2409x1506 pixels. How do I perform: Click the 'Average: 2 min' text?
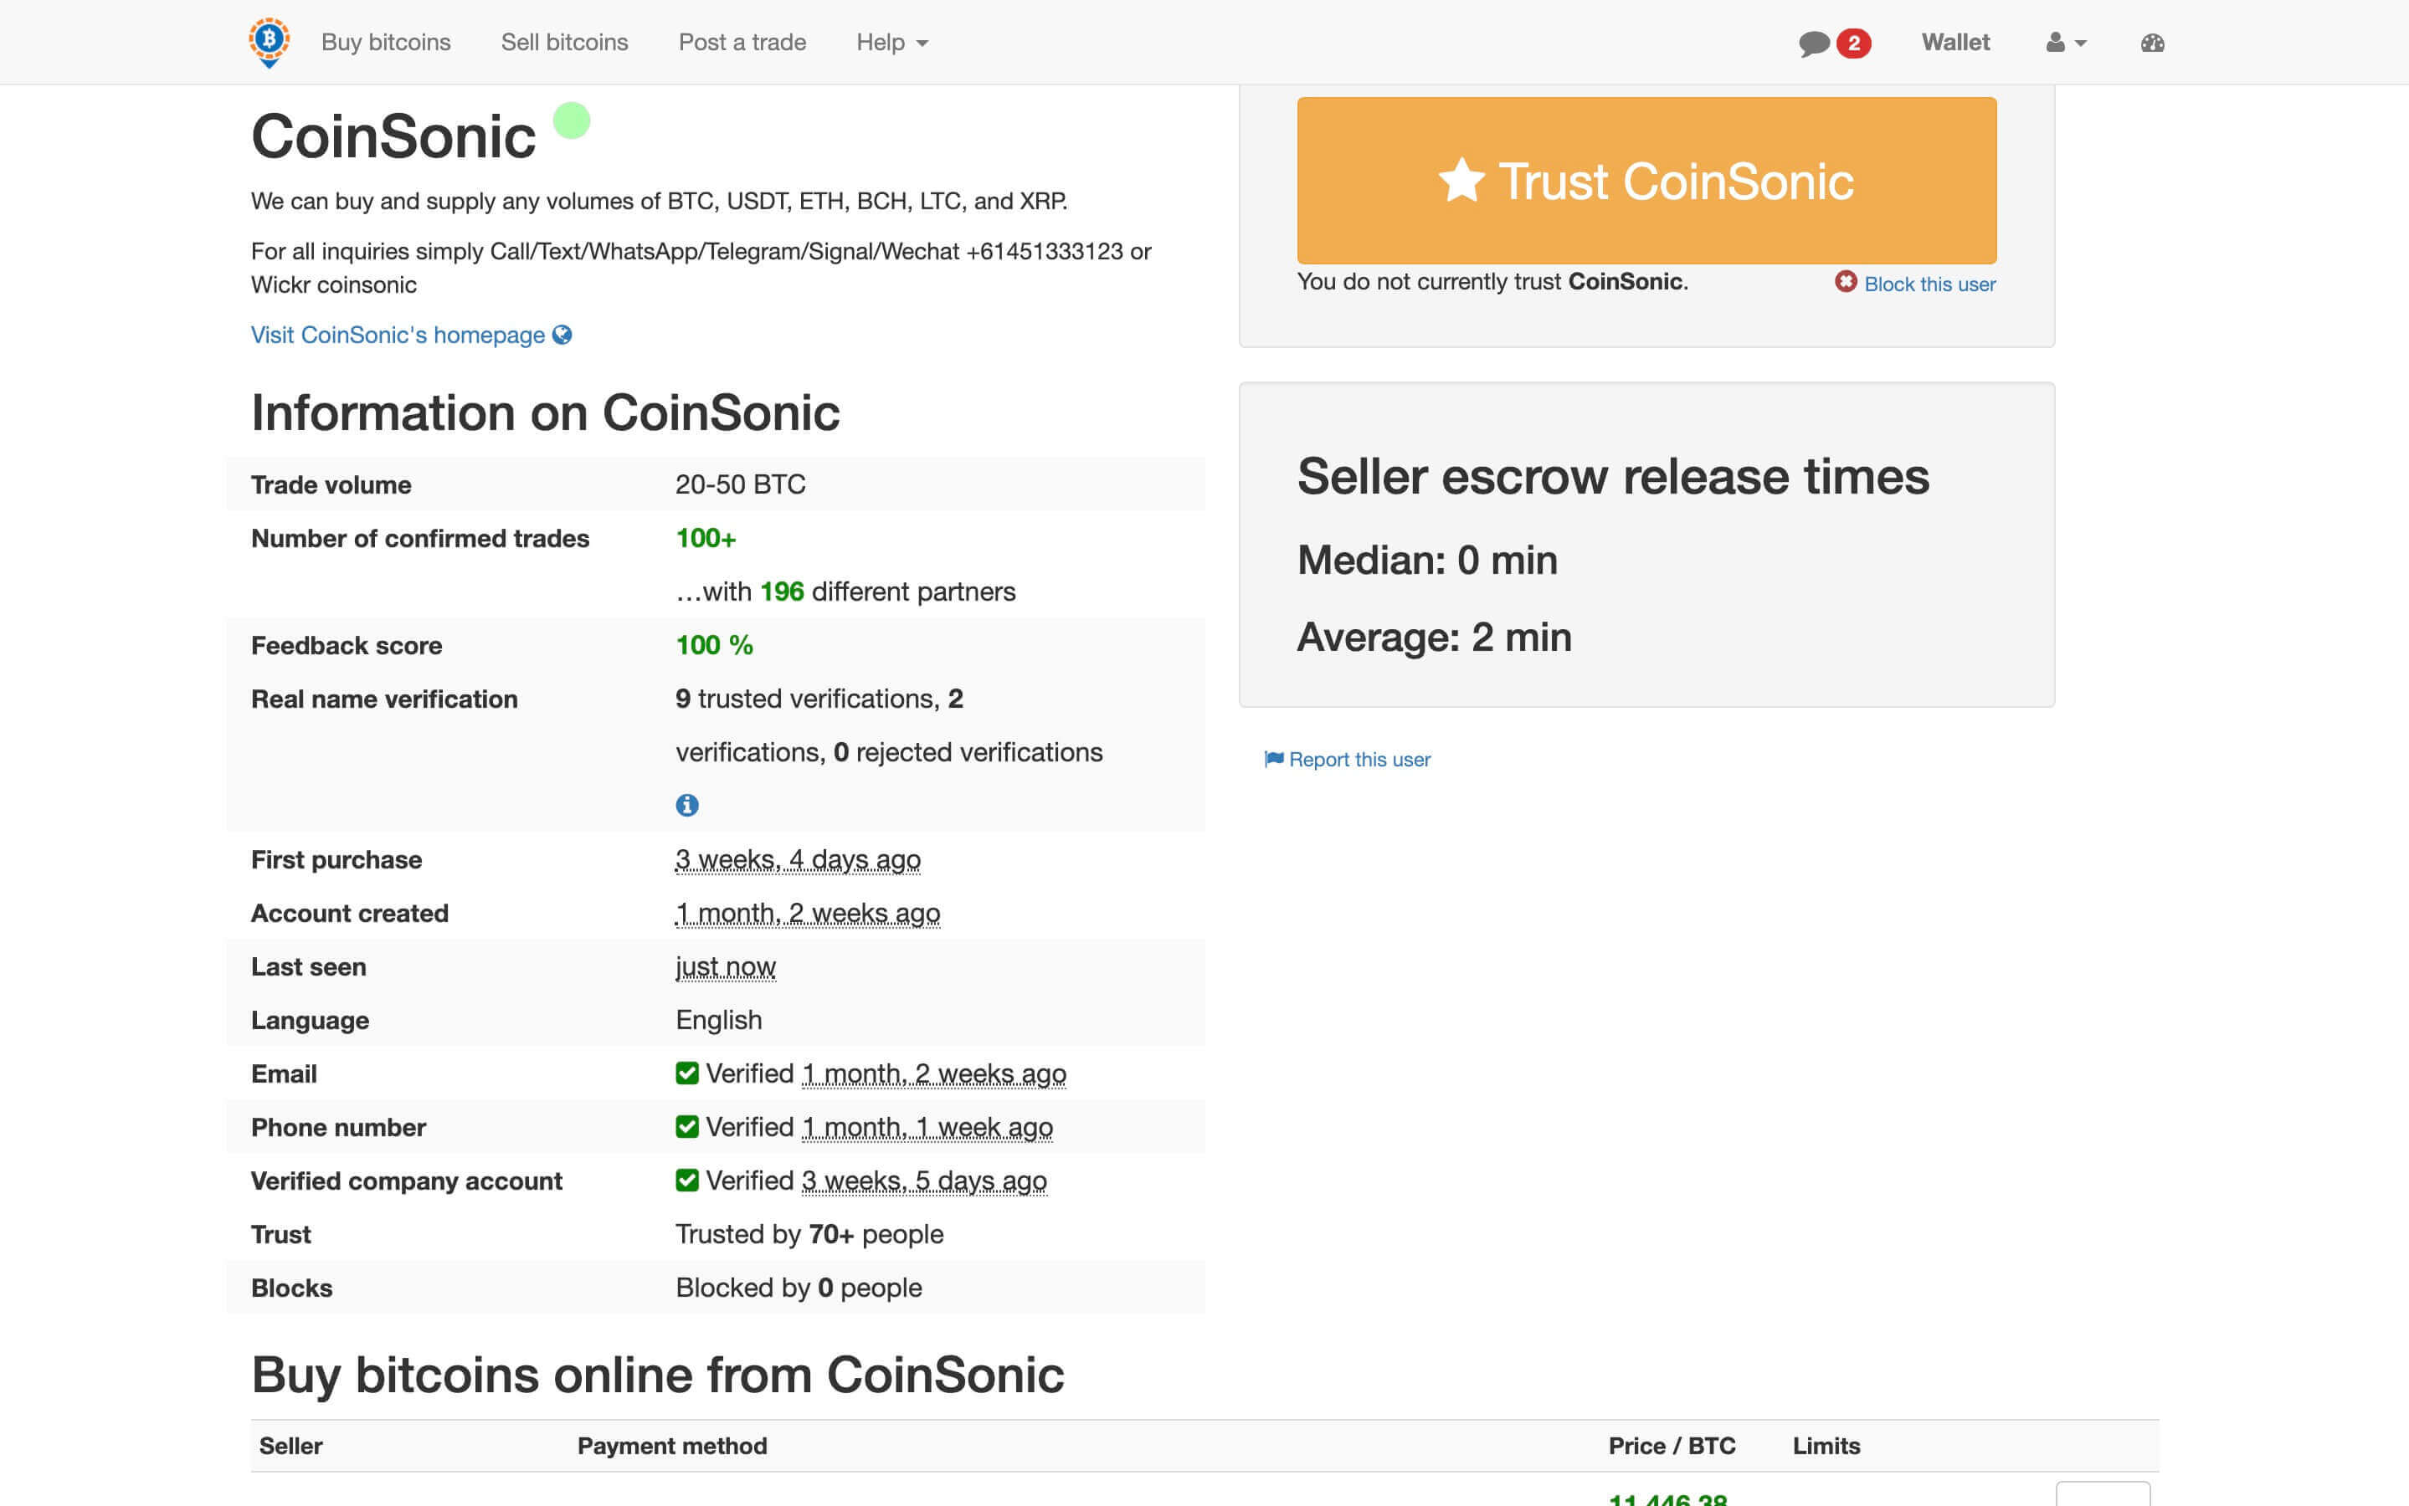coord(1434,638)
